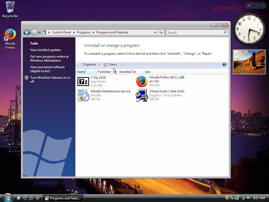Click the magnifying glass search icon
The image size is (269, 202).
click(x=225, y=32)
